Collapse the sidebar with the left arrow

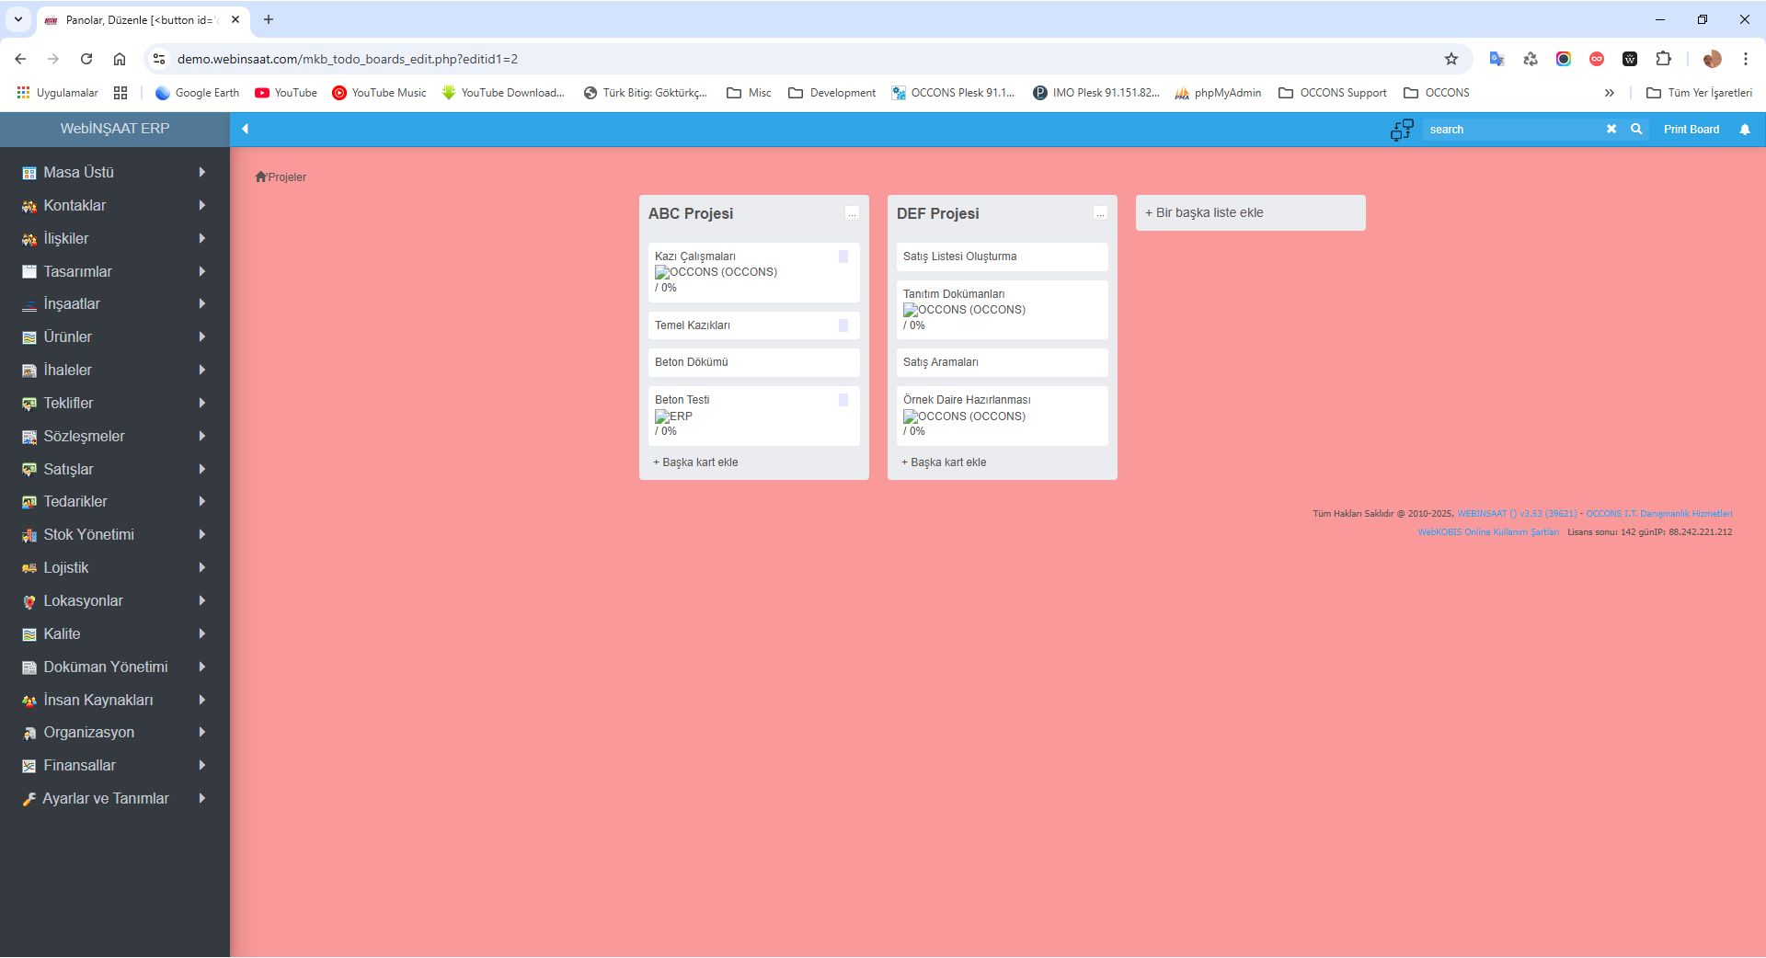click(x=246, y=129)
